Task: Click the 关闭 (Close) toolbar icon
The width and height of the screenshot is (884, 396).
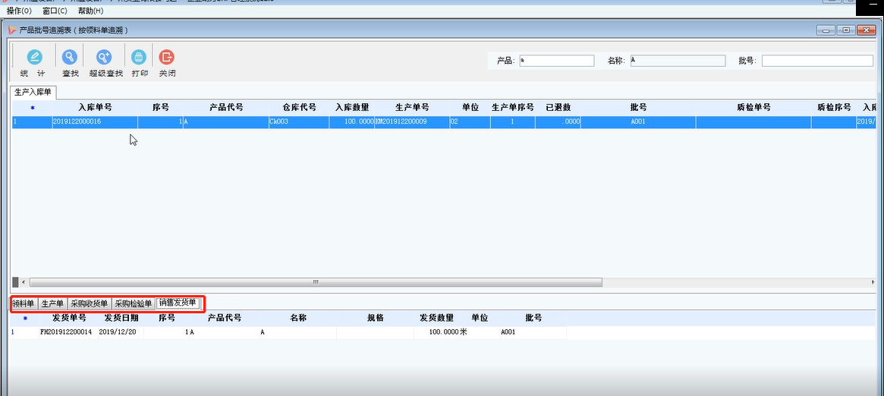Action: coord(167,58)
